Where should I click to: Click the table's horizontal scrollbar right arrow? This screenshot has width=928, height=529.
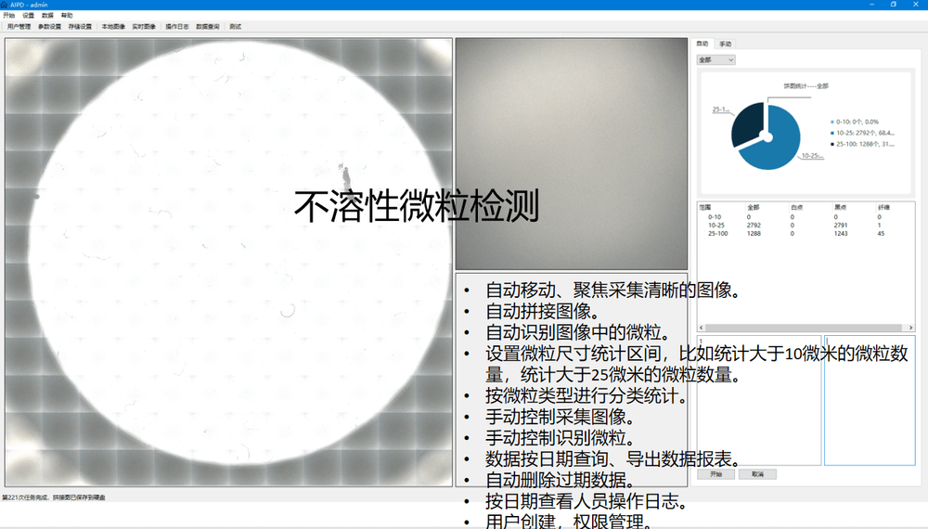912,328
